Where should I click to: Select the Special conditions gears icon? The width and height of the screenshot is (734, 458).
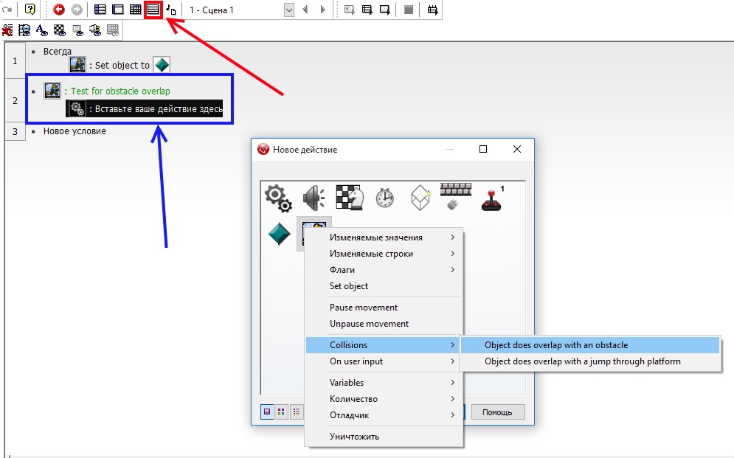pyautogui.click(x=278, y=198)
